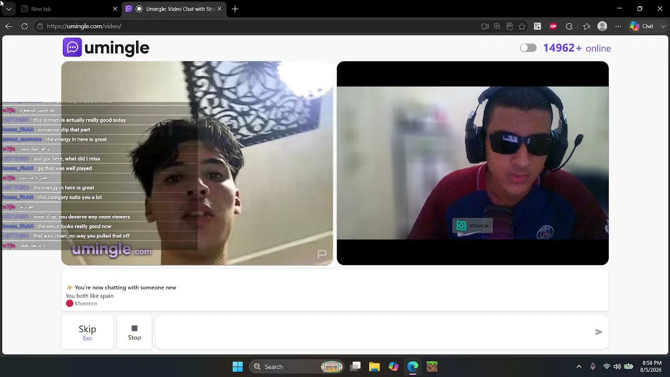Open the Windows Start menu

[238, 367]
